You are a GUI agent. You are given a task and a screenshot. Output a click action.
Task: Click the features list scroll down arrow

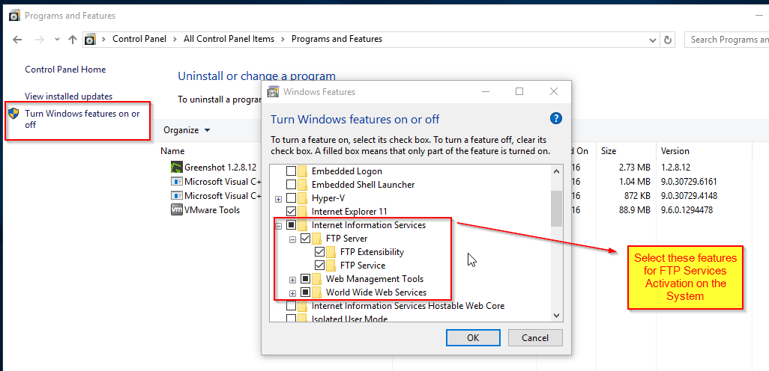click(x=556, y=316)
